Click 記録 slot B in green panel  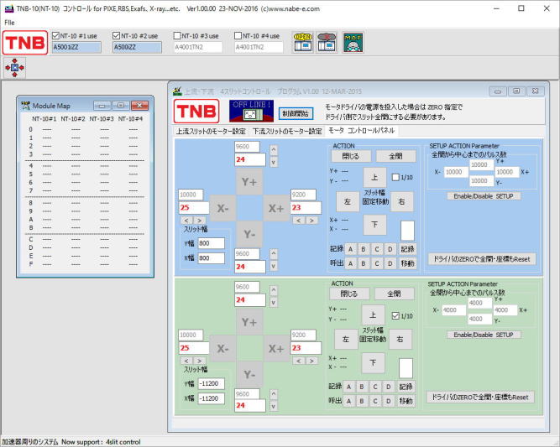[x=362, y=387]
